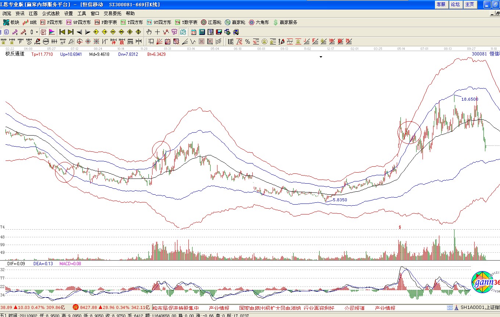Viewport: 500px width, 317px height.
Task: Expand the candlestick type dropdown arrow
Action: click(x=37, y=32)
